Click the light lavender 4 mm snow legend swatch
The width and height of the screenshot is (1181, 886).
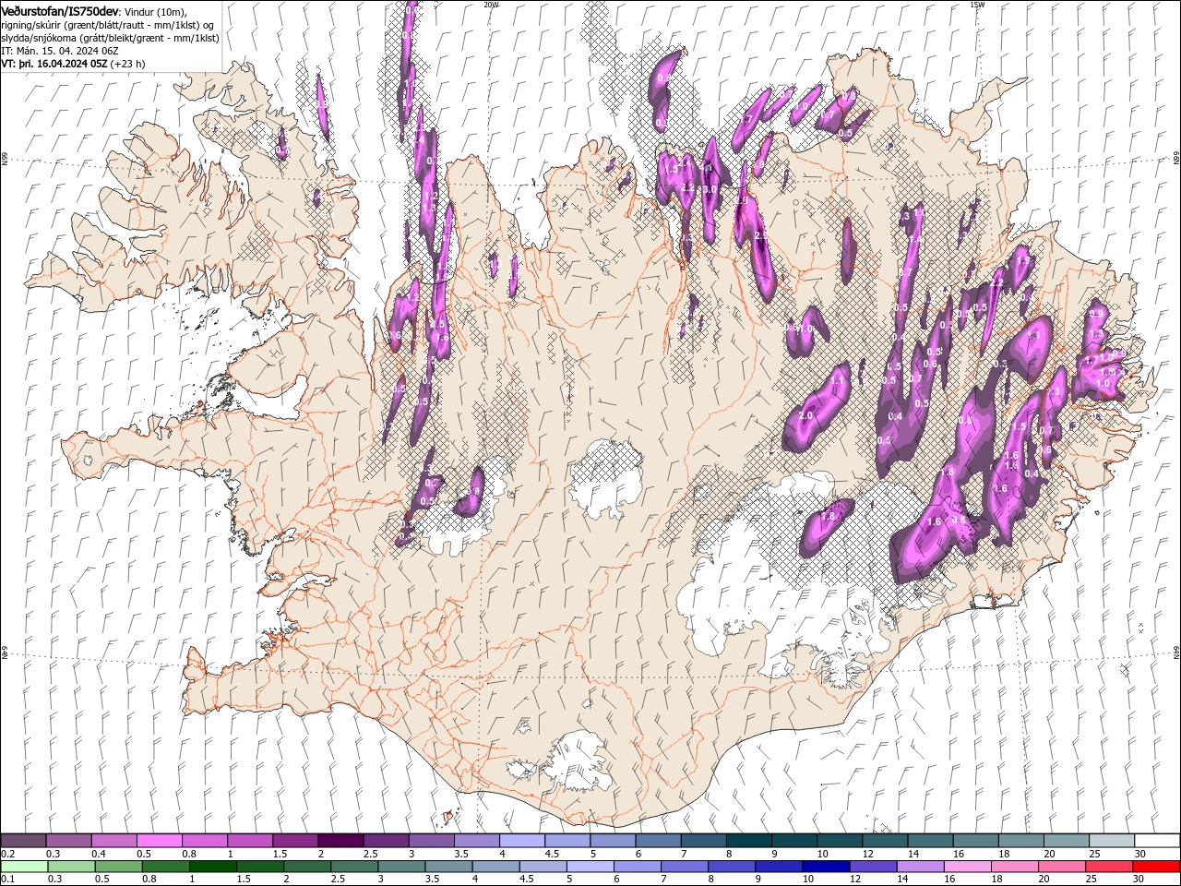(x=522, y=841)
